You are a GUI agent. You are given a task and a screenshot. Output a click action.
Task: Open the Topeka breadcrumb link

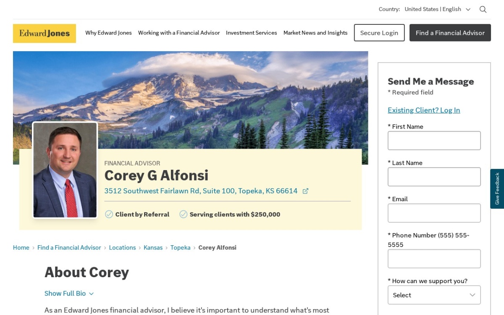[x=180, y=248]
